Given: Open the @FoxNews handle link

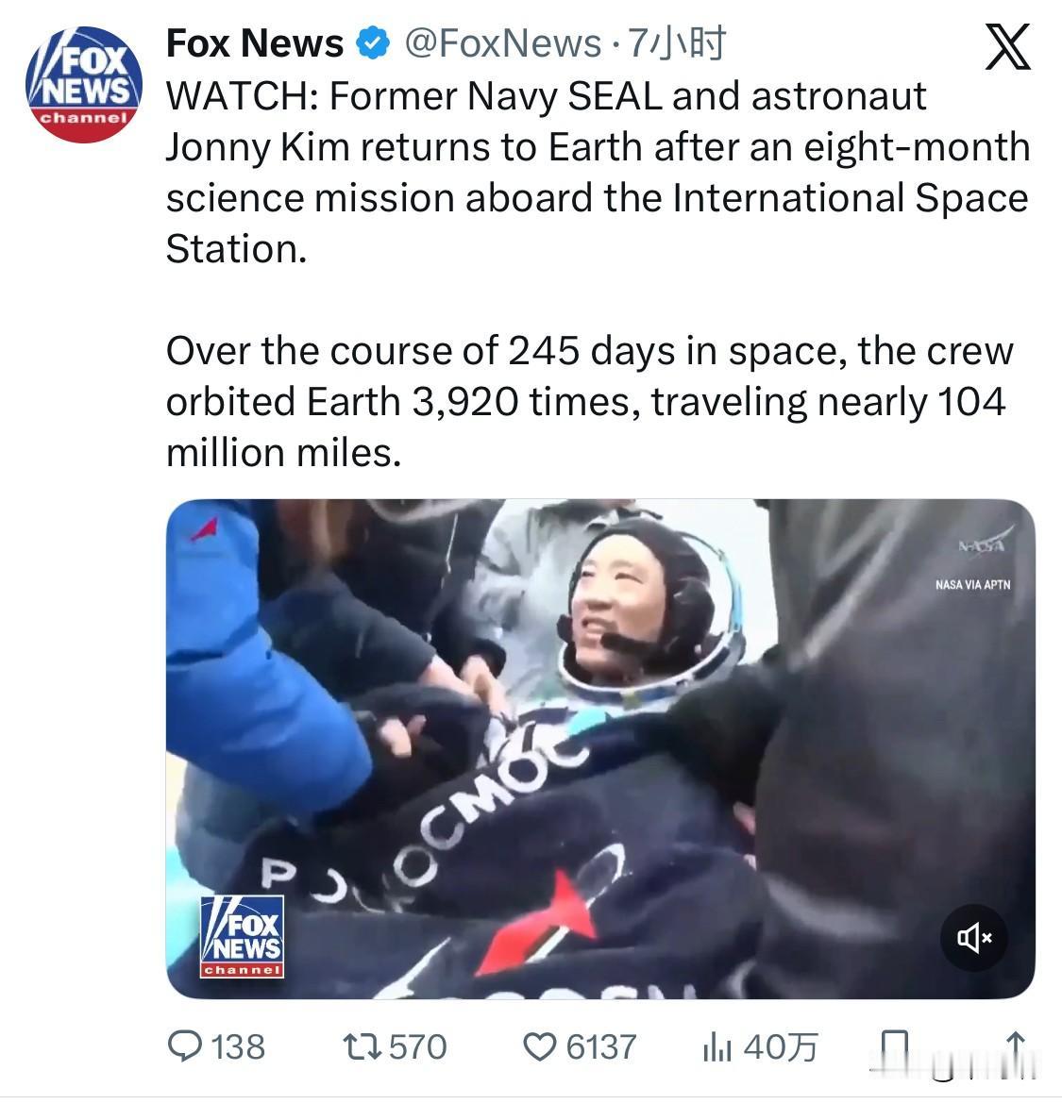Looking at the screenshot, I should coord(503,44).
